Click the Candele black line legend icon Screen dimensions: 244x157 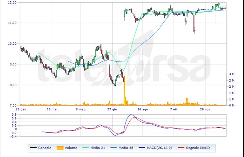coord(33,148)
